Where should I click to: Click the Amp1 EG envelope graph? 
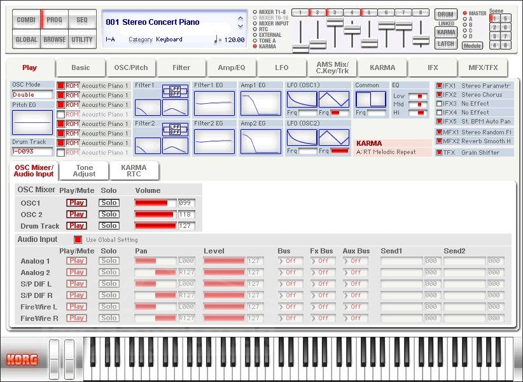(x=260, y=103)
